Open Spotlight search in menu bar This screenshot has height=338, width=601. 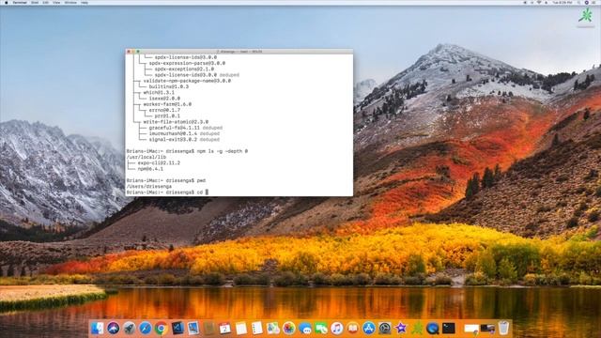(578, 2)
